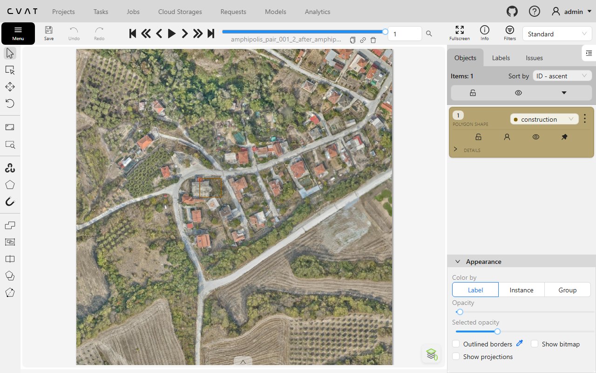
Task: Rotate the image with the rotate tool
Action: click(10, 104)
